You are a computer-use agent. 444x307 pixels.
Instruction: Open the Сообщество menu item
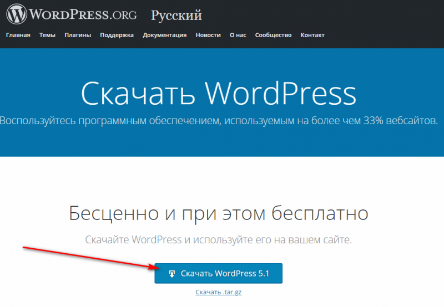pos(273,35)
